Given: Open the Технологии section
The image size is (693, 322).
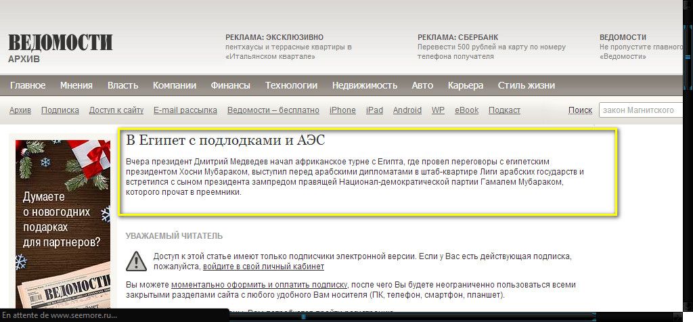Looking at the screenshot, I should [x=291, y=86].
